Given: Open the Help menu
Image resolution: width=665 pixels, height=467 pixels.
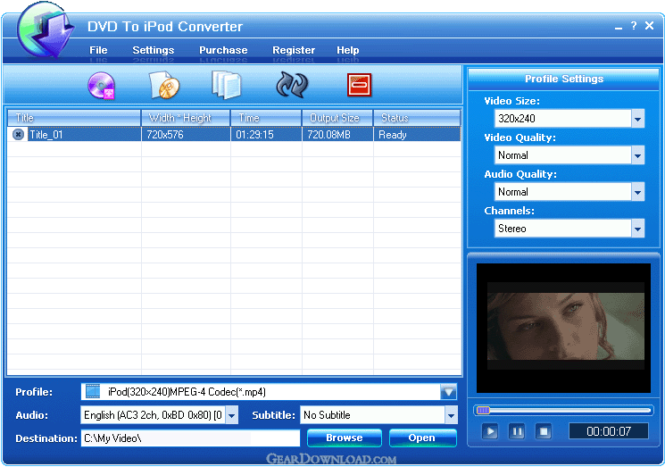Looking at the screenshot, I should tap(348, 50).
